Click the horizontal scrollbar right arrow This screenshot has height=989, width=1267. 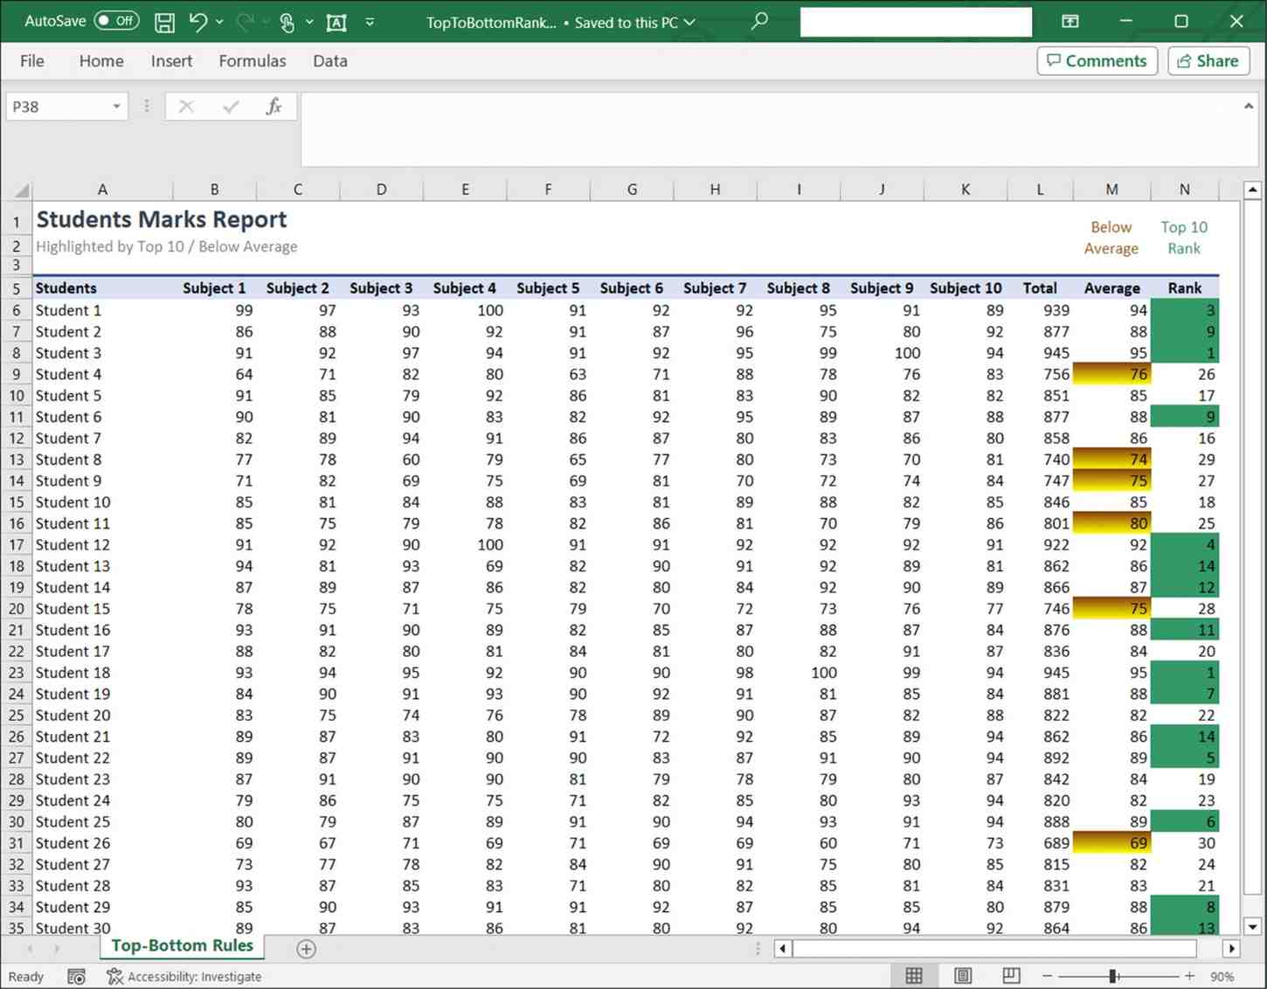click(x=1231, y=949)
